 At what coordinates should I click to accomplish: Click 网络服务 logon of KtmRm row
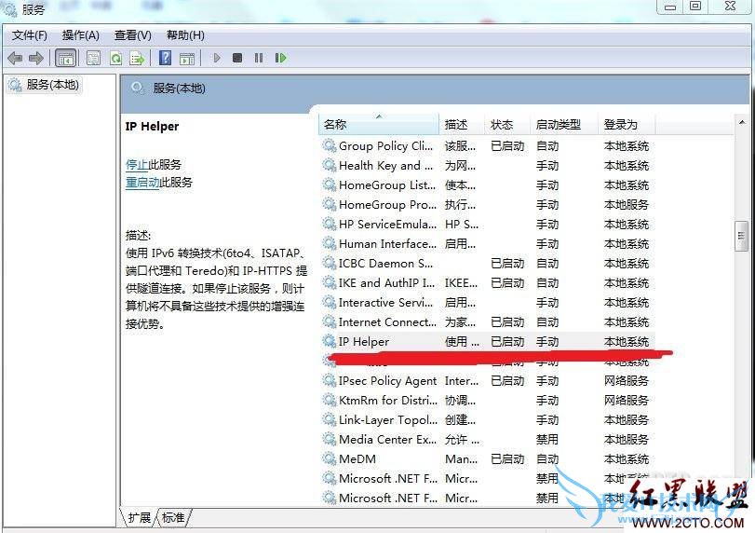(x=627, y=401)
